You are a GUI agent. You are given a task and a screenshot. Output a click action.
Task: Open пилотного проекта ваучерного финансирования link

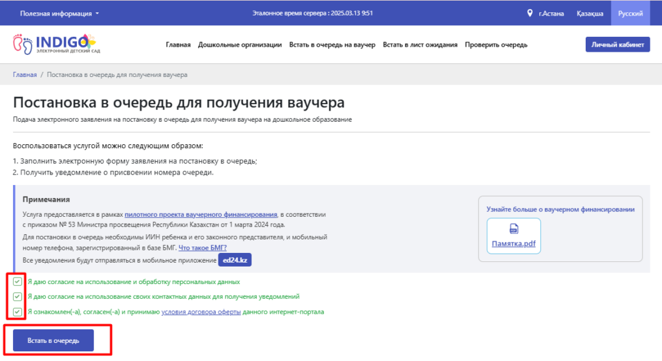tap(201, 213)
